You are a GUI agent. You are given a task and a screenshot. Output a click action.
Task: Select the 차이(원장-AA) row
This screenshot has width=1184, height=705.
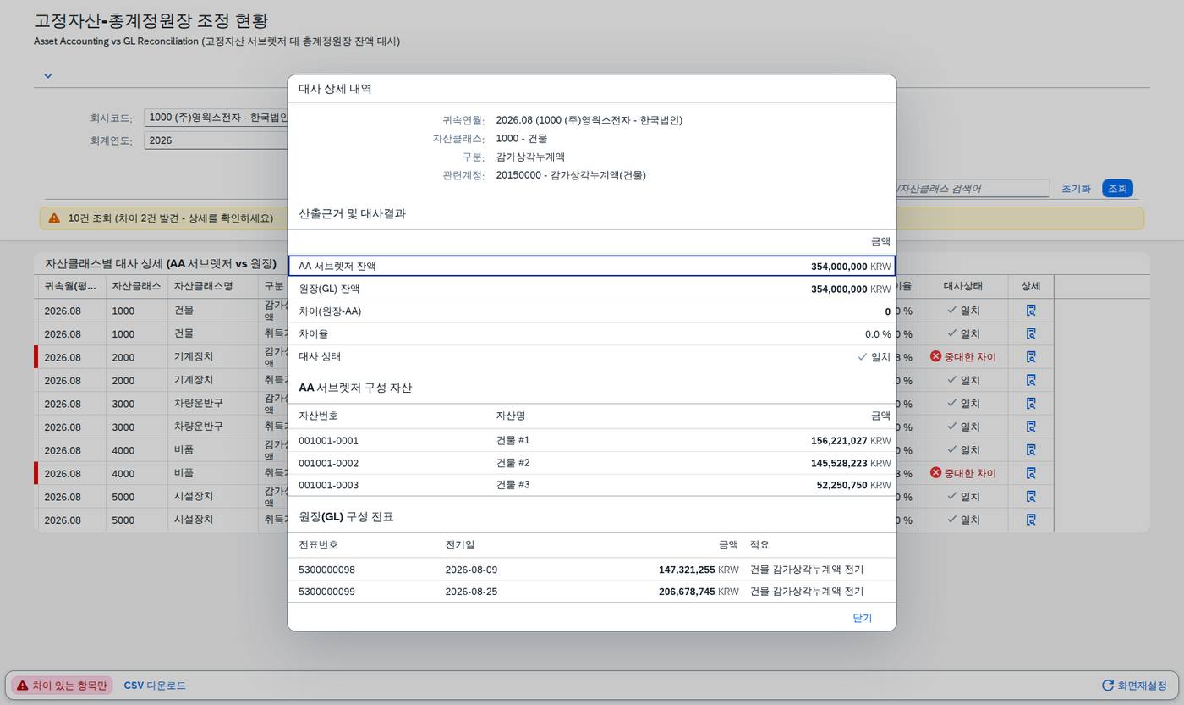coord(592,311)
